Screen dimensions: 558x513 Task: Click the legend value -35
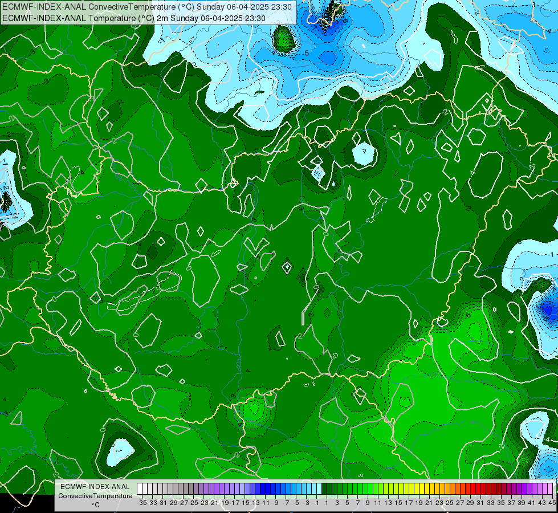point(142,503)
